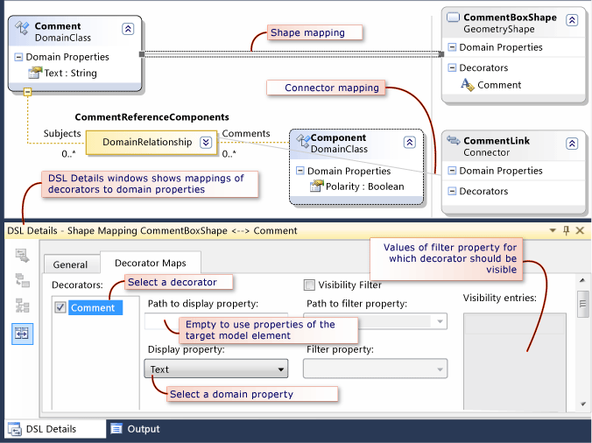Collapse Domain Properties under Component class
Screen dimensions: 592x443
300,171
